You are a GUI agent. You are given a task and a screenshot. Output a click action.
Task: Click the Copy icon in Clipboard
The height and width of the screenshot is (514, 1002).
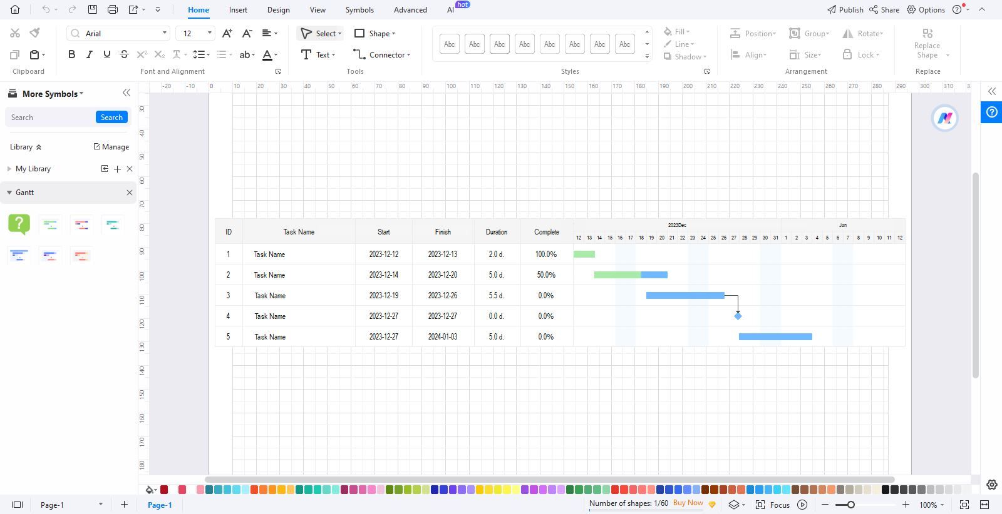(15, 54)
